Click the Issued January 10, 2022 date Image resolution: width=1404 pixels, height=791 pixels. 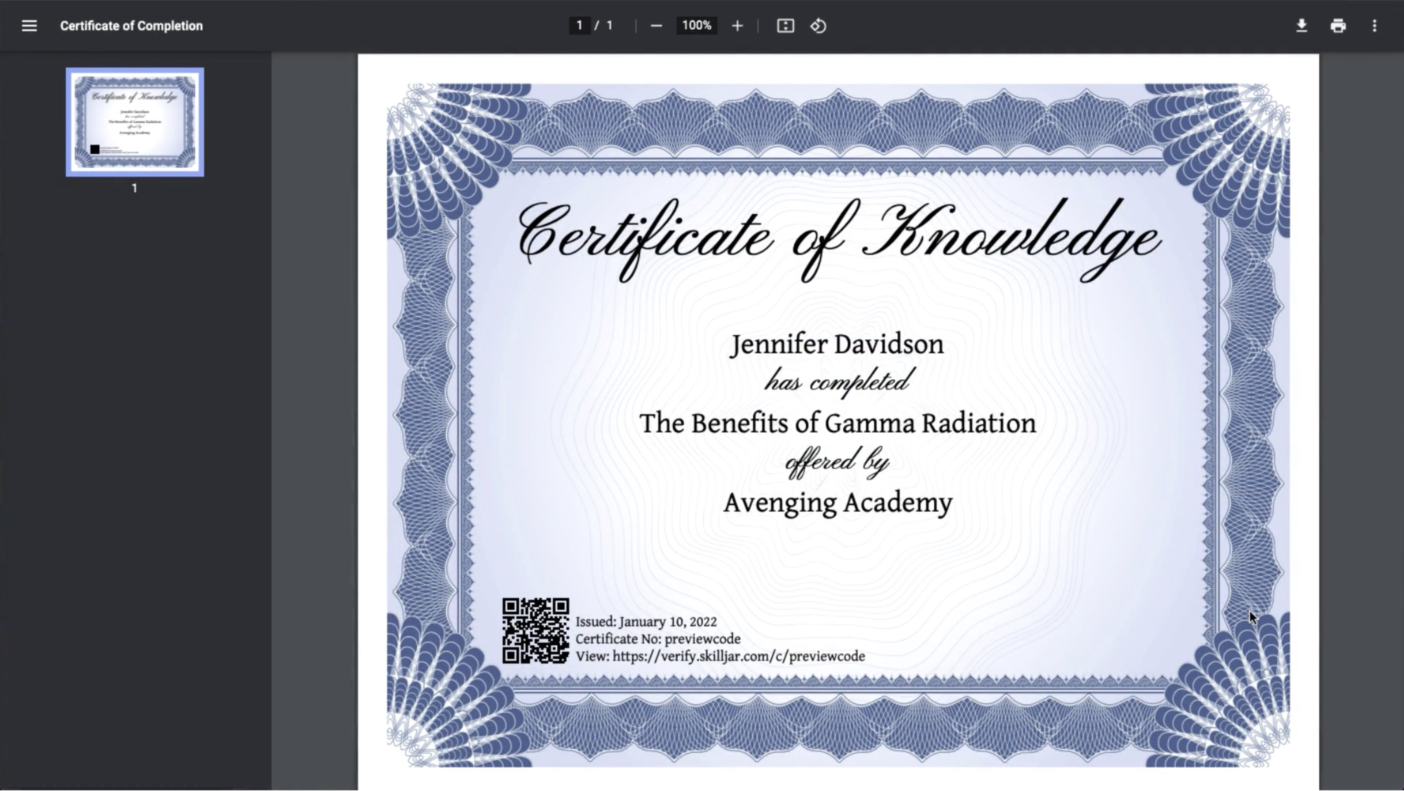pyautogui.click(x=646, y=622)
